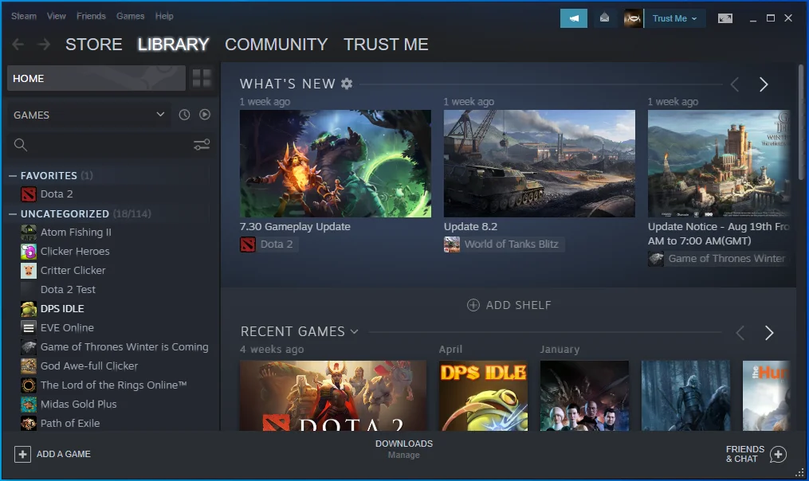Click Game of Thrones Winter tag in news
The height and width of the screenshot is (481, 809).
(719, 258)
